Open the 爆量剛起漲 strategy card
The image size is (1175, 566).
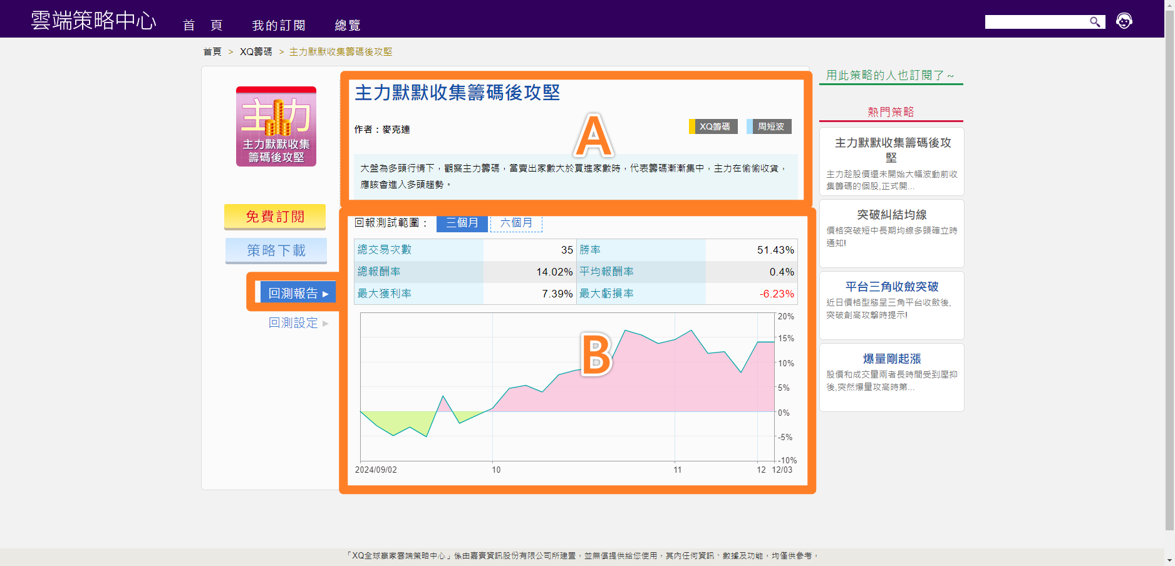[891, 377]
